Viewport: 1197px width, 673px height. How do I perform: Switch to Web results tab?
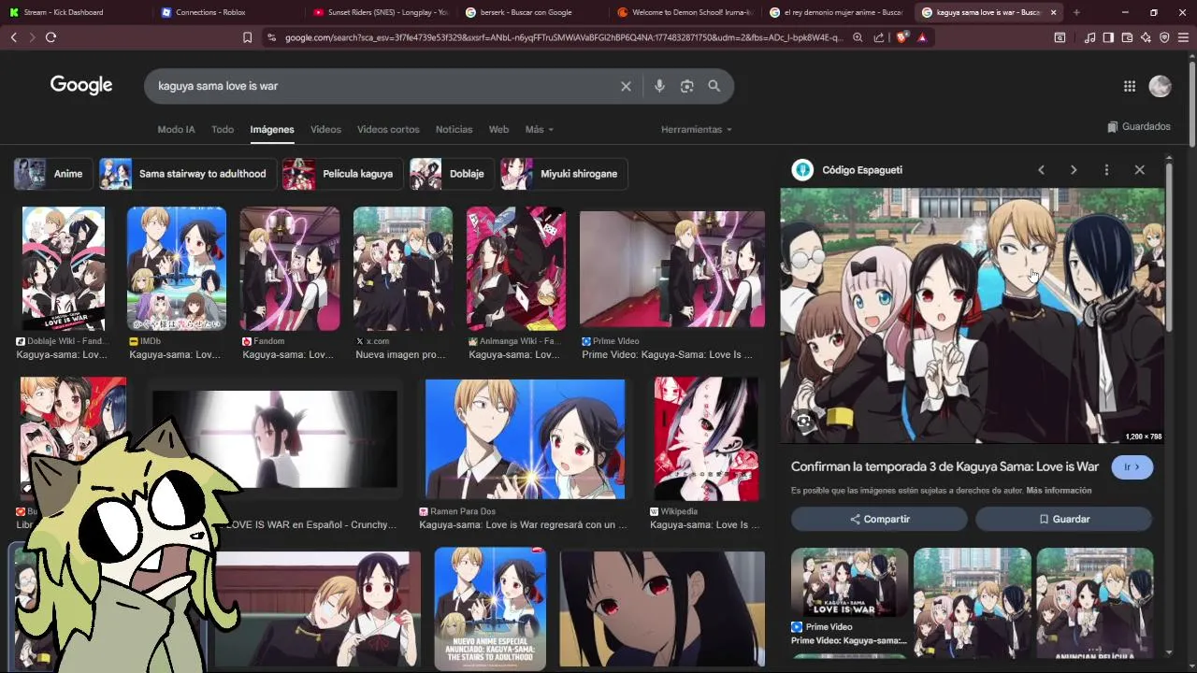pyautogui.click(x=498, y=129)
